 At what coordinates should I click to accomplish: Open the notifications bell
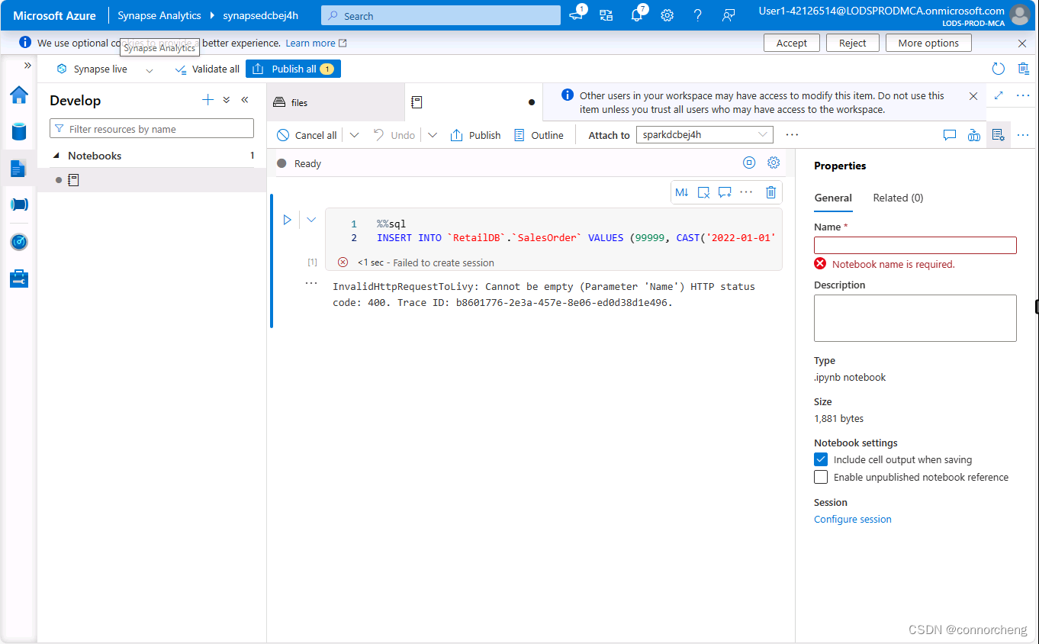637,15
